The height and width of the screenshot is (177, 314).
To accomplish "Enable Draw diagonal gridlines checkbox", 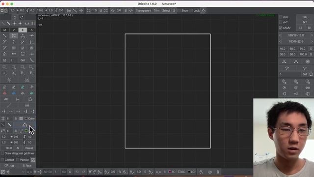I will [x=2, y=153].
